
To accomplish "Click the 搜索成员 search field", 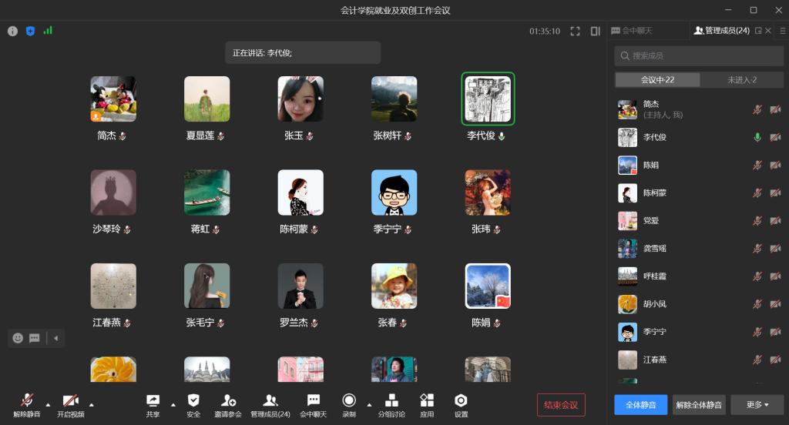I will pyautogui.click(x=699, y=55).
